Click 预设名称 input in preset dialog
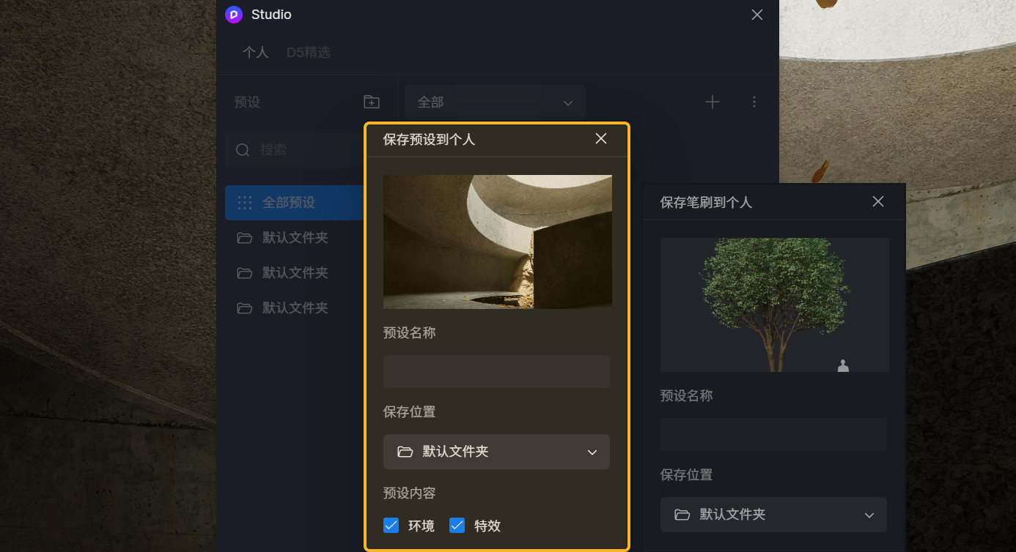Viewport: 1016px width, 552px height. 496,371
